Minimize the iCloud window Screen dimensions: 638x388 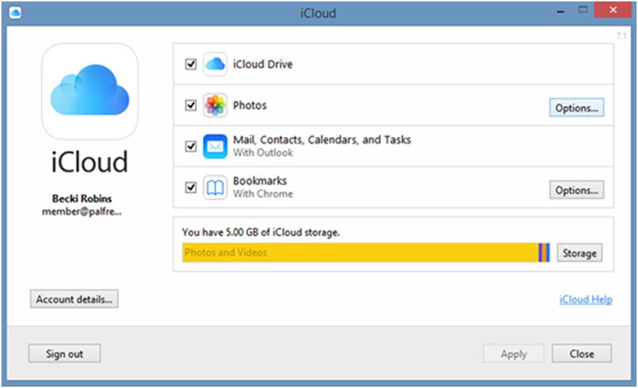coord(560,12)
